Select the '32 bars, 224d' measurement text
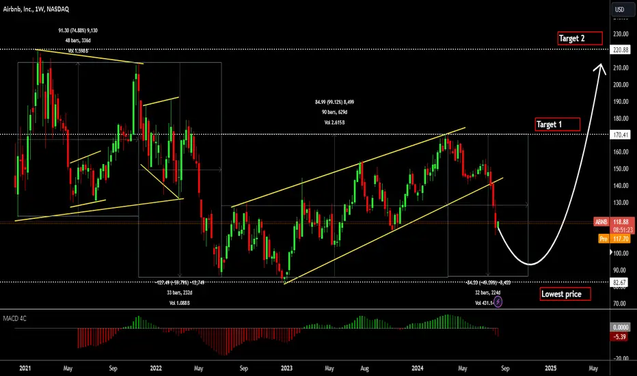This screenshot has width=637, height=376. (487, 293)
